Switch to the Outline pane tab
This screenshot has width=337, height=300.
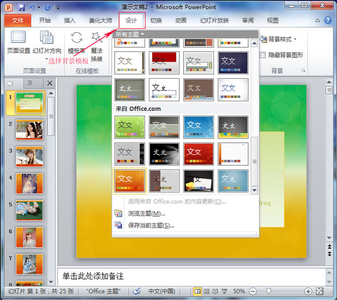[x=30, y=83]
